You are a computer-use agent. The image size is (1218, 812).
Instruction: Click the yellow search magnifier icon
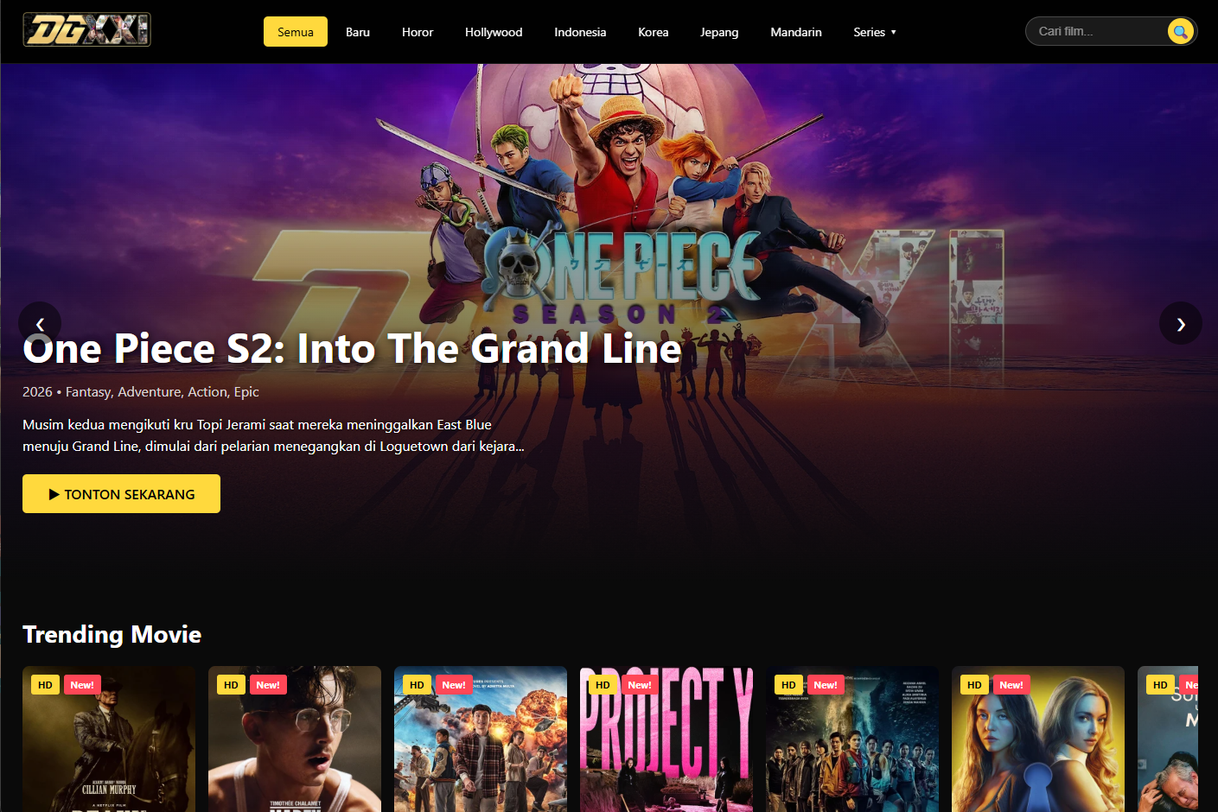[1180, 32]
